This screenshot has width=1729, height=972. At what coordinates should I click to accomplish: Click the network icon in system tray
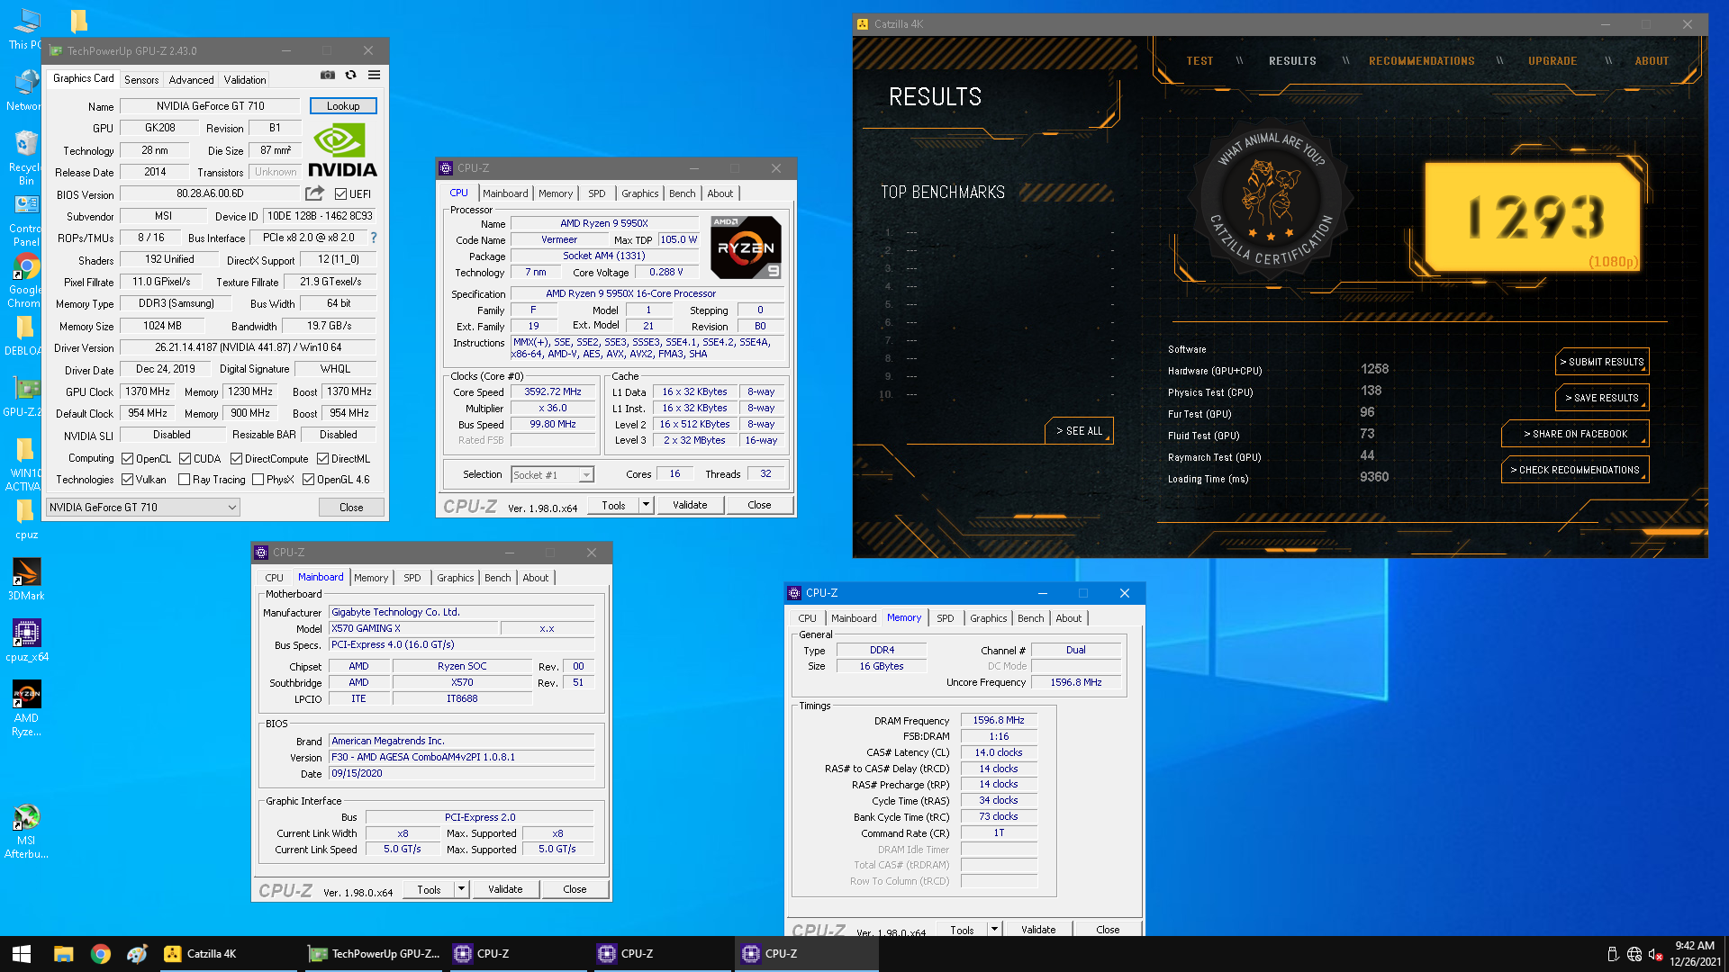coord(1634,954)
